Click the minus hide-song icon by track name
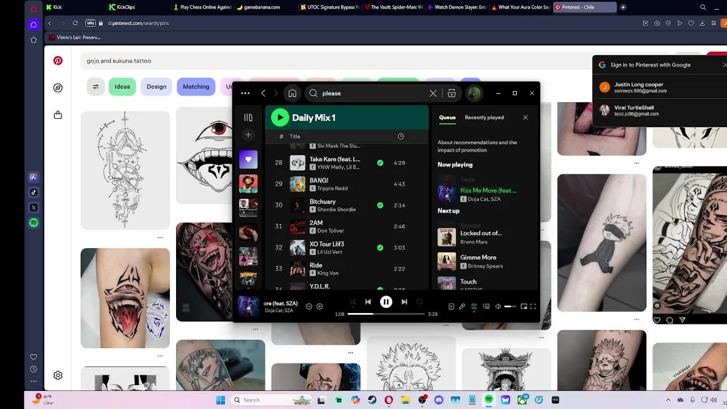Viewport: 727px width, 409px height. point(309,307)
